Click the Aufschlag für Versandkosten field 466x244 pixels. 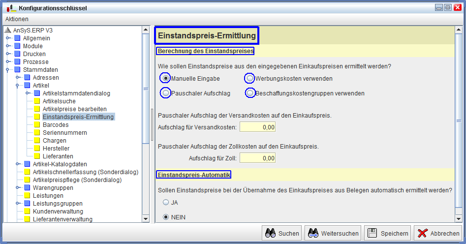coord(257,127)
